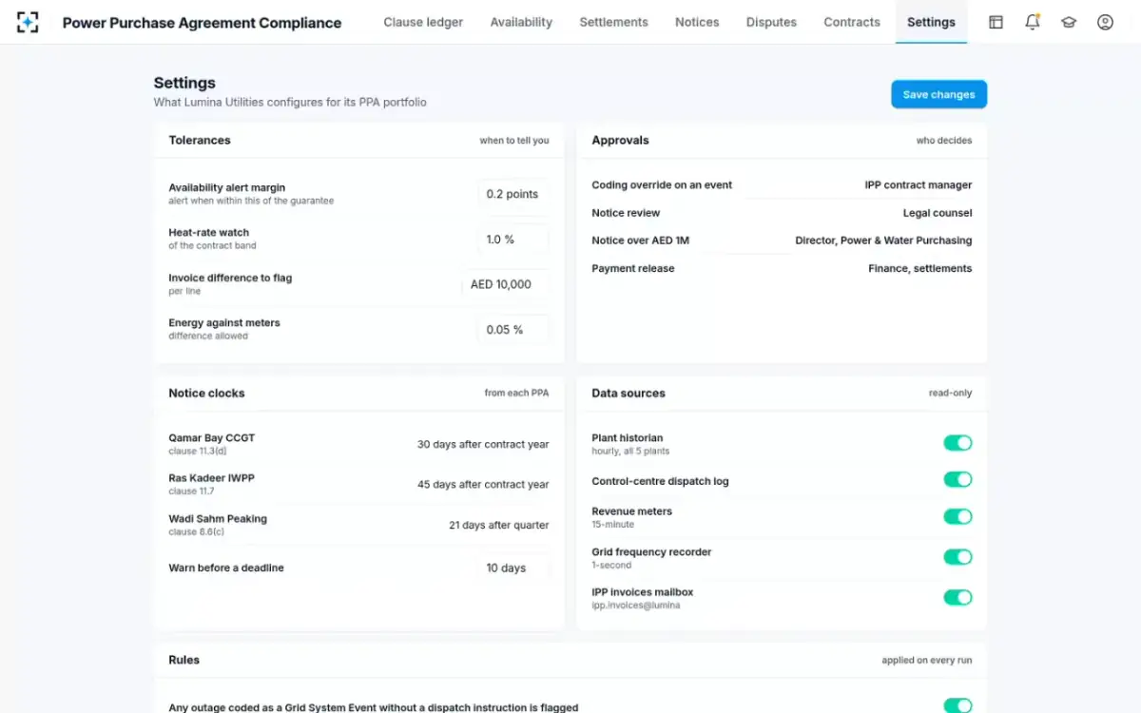Toggle the Control-centre dispatch log switch
Image resolution: width=1141 pixels, height=713 pixels.
coord(957,480)
